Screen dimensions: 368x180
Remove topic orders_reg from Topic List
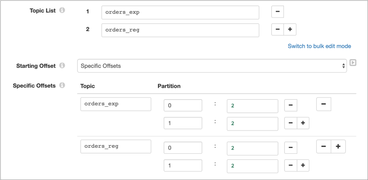(277, 29)
